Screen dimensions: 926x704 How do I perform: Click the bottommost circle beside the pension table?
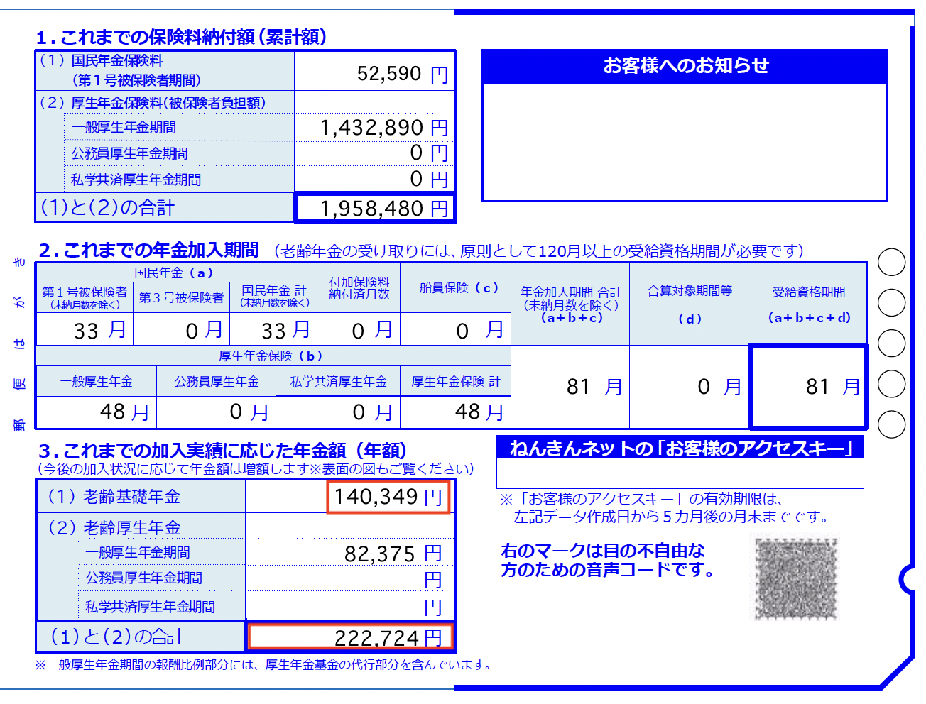[x=892, y=422]
